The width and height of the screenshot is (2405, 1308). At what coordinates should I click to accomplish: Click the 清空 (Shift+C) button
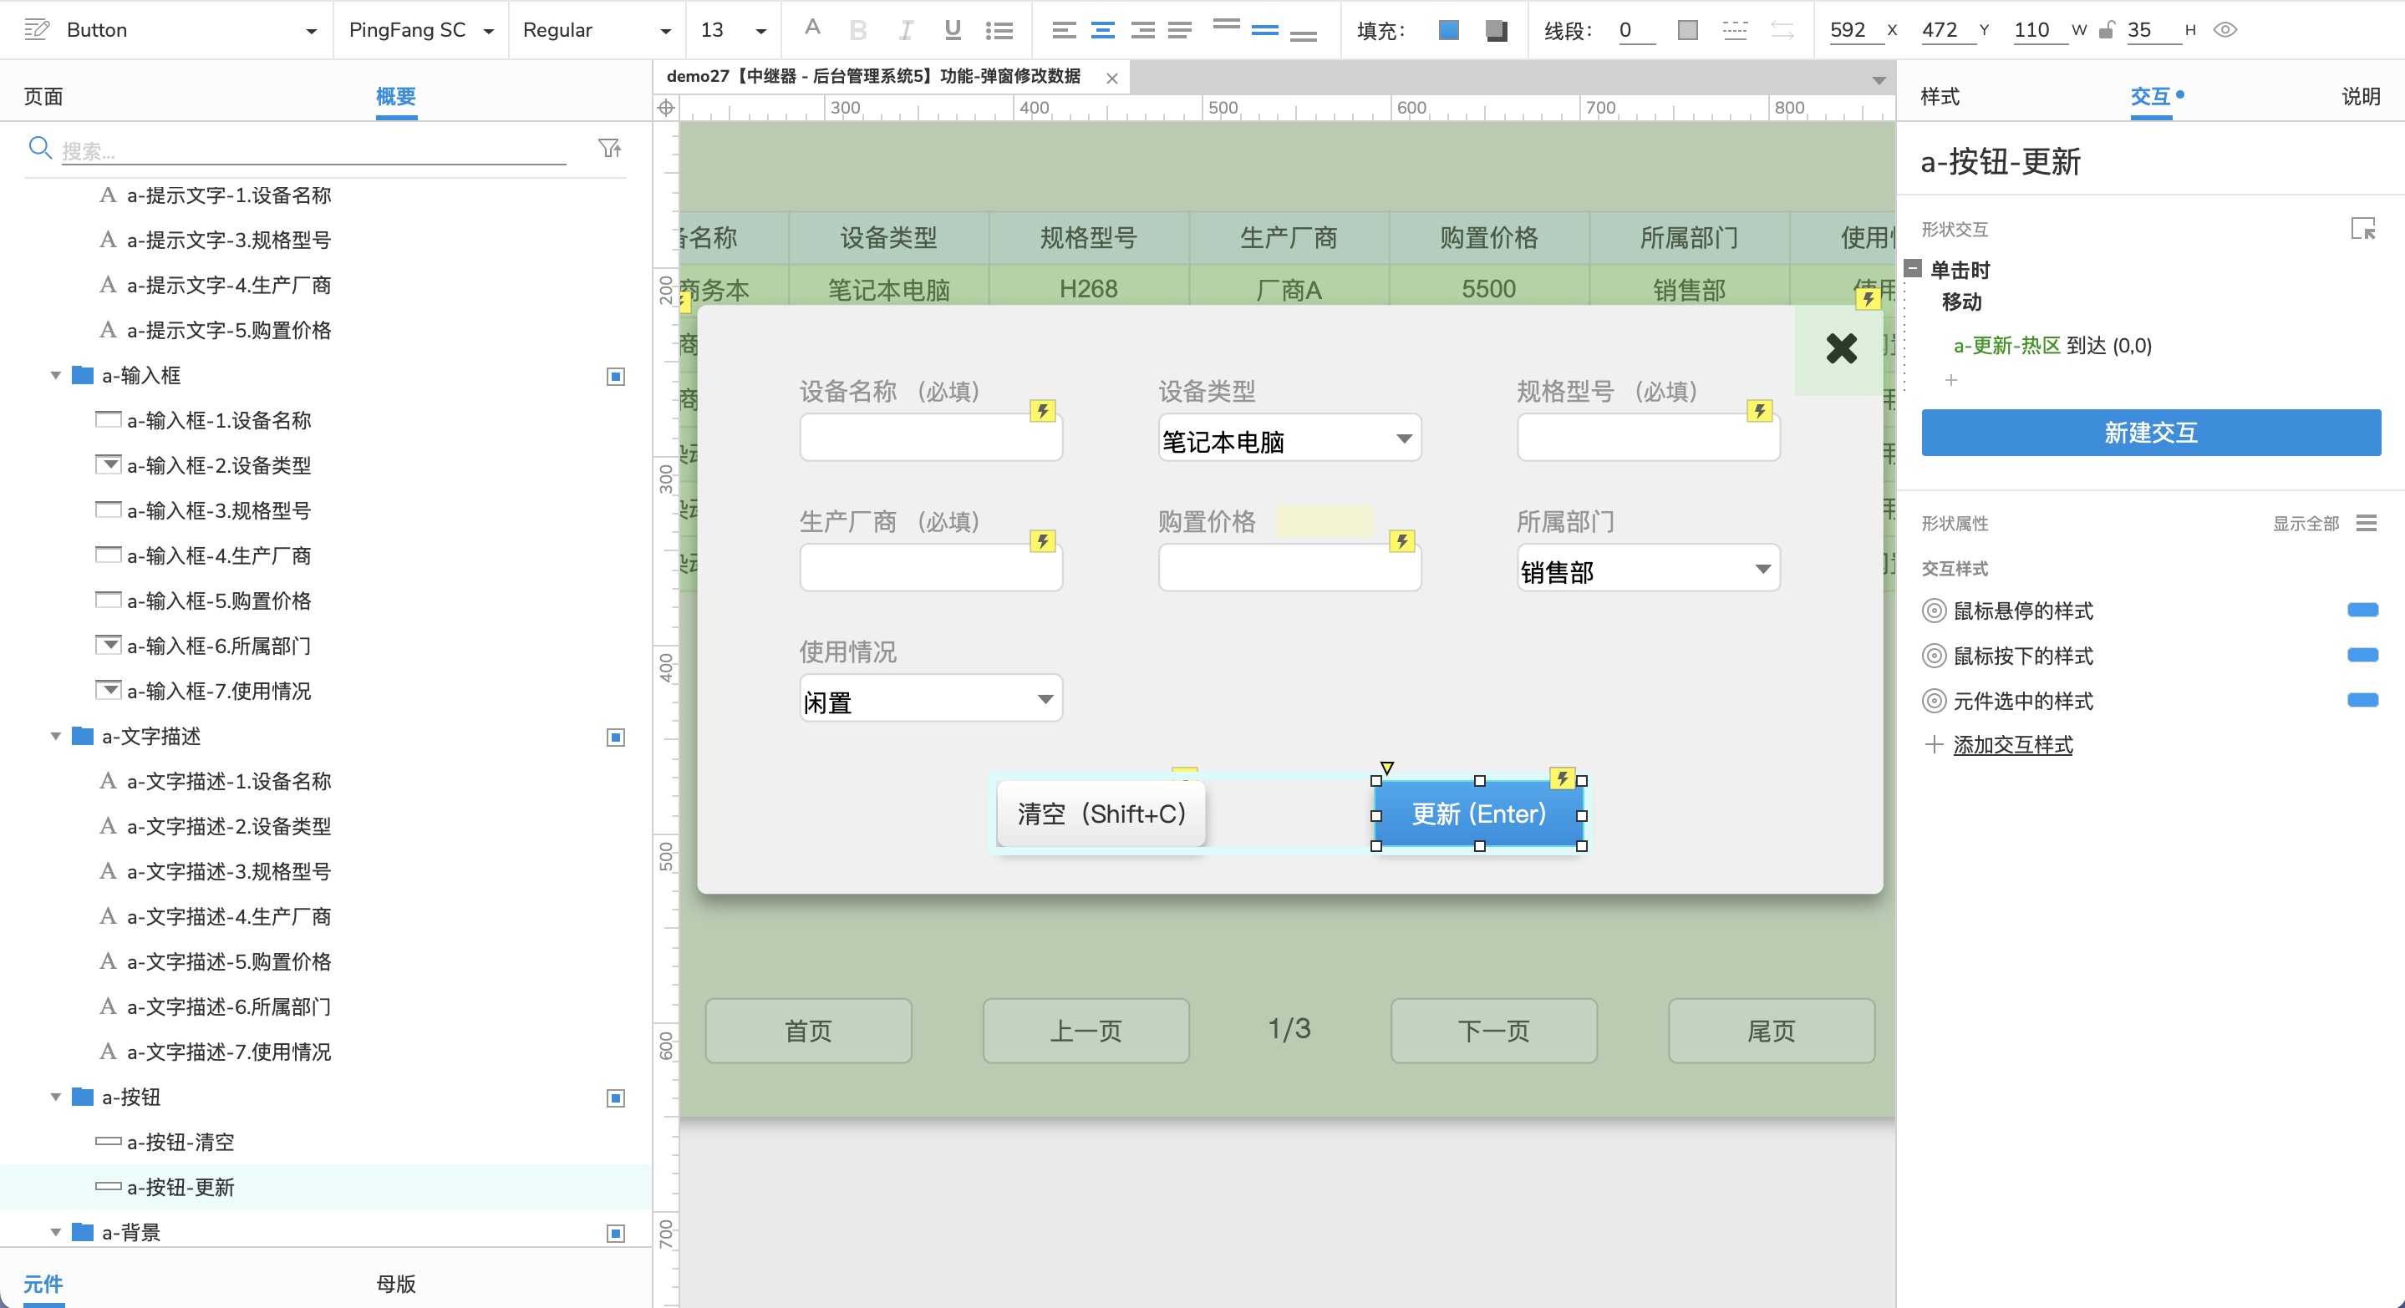1101,814
